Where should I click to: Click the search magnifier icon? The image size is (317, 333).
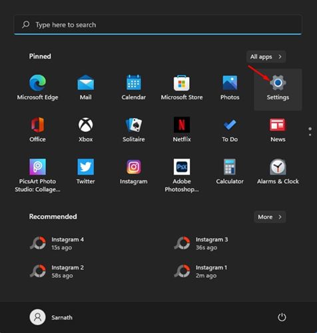point(26,25)
